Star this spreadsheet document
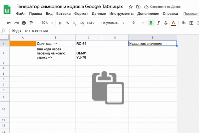The image size is (199, 133). click(130, 7)
